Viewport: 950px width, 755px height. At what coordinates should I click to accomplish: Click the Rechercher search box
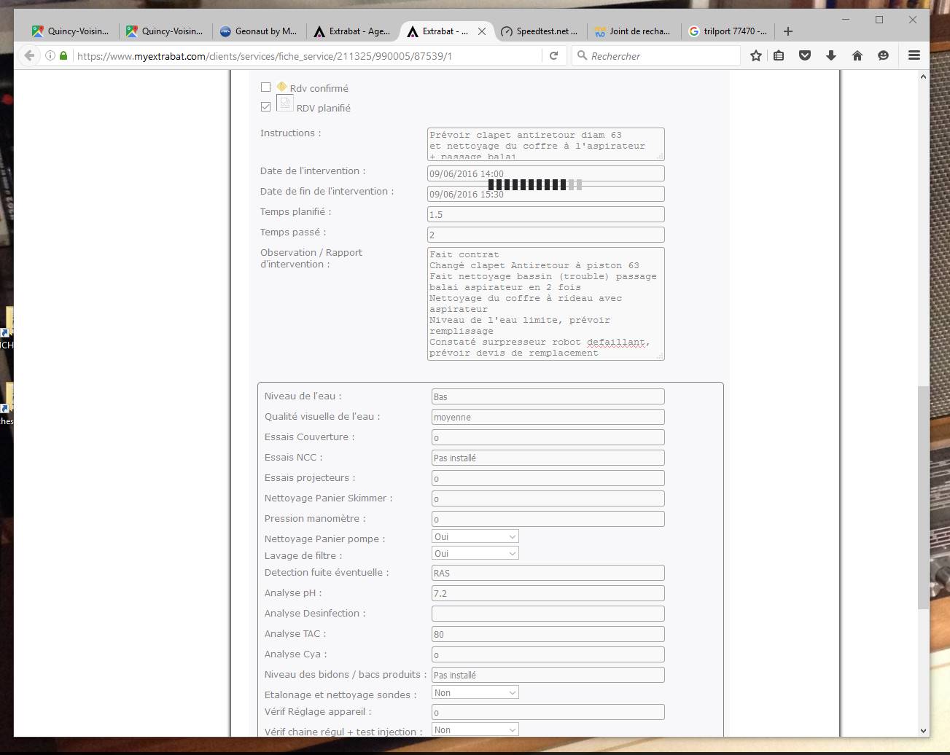click(x=656, y=55)
